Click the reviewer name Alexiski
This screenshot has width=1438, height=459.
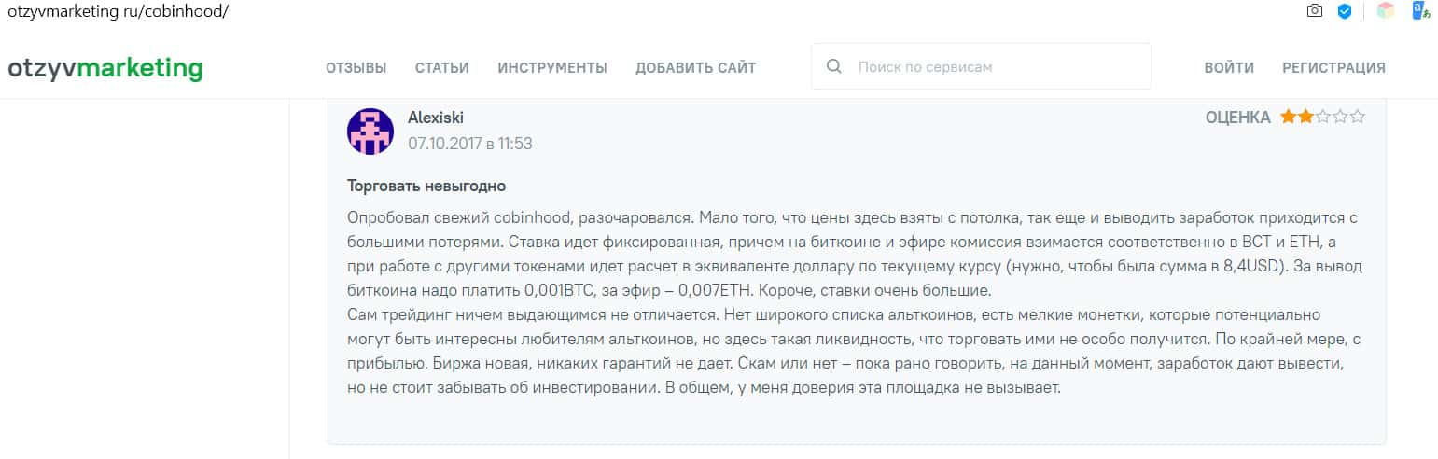[436, 118]
